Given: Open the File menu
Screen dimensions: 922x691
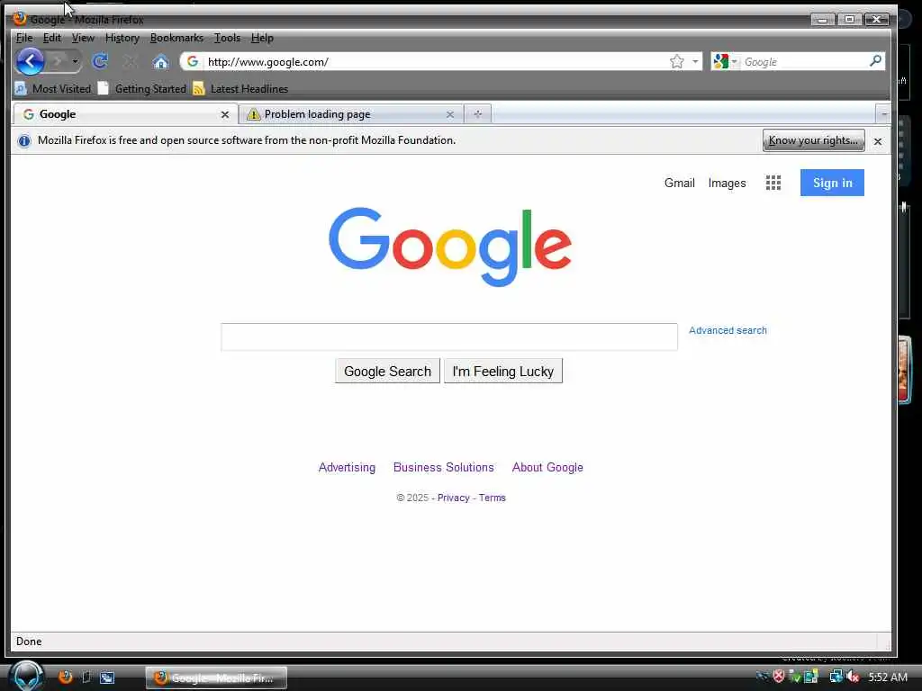Looking at the screenshot, I should [x=24, y=38].
